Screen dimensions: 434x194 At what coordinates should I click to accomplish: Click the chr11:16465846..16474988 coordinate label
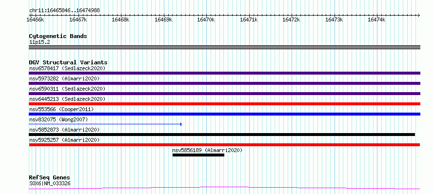pyautogui.click(x=64, y=10)
